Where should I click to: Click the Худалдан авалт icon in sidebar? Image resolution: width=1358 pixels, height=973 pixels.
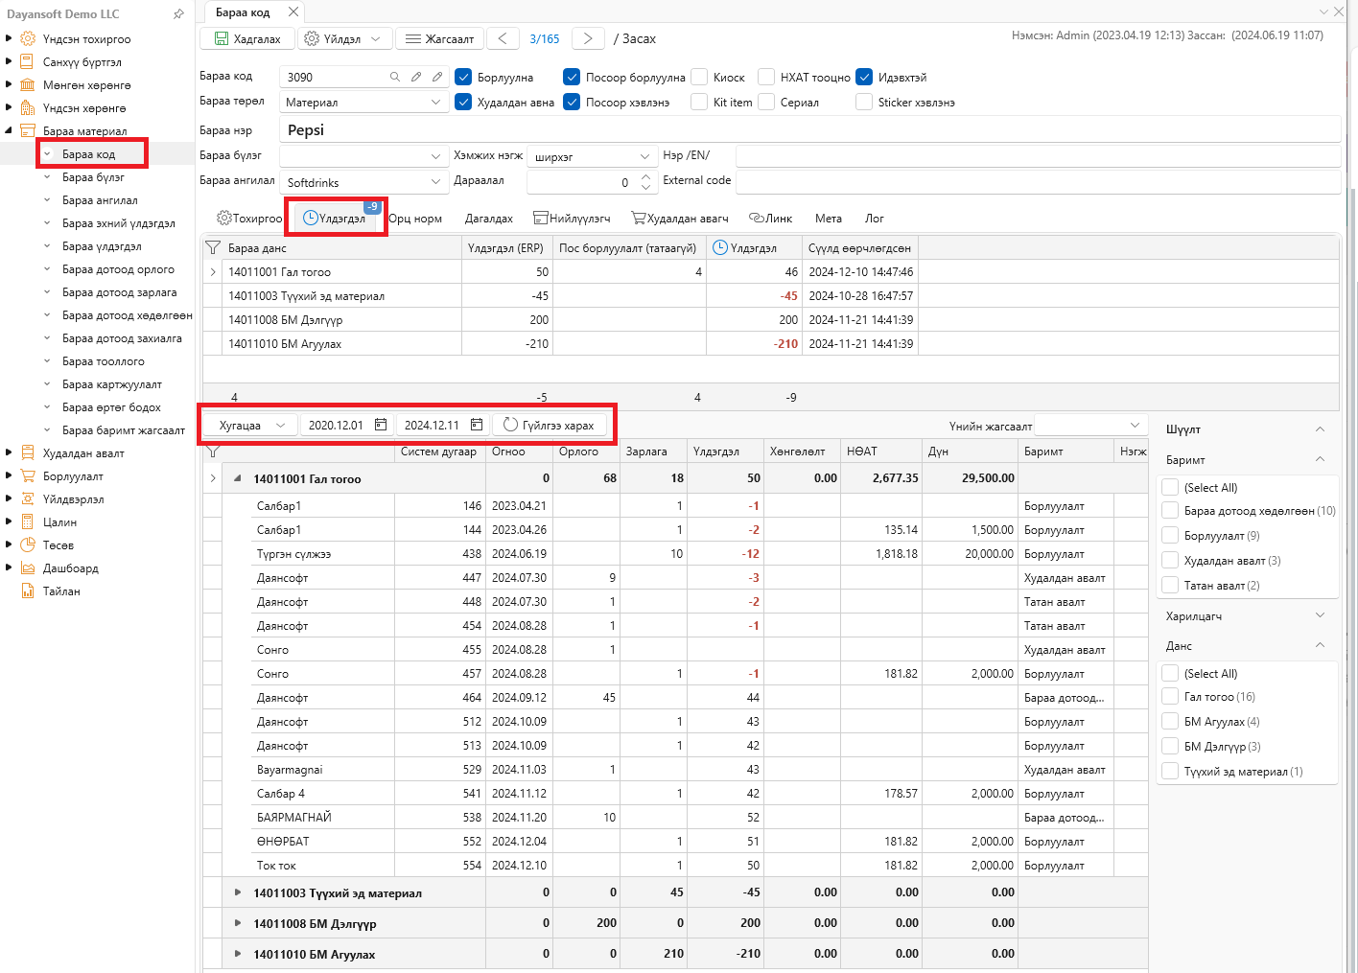point(28,453)
